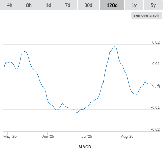Click the Jun '25 axis label
The height and width of the screenshot is (156, 163).
click(48, 136)
